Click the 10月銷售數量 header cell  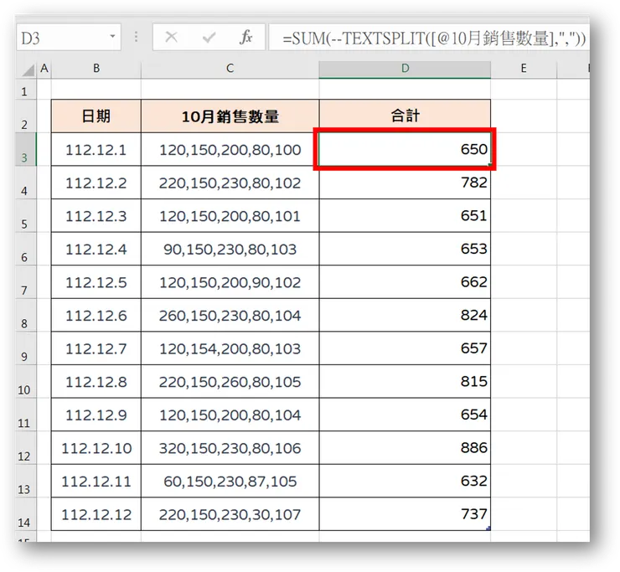click(230, 116)
